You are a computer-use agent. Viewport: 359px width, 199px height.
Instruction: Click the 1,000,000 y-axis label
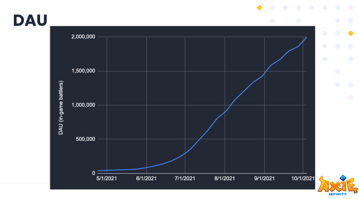tap(83, 105)
